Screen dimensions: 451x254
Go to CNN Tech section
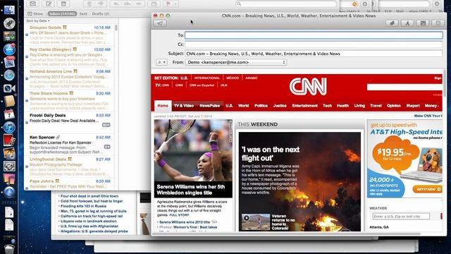327,106
